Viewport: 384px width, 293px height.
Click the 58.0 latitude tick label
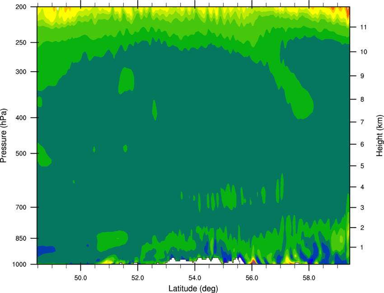click(x=309, y=278)
